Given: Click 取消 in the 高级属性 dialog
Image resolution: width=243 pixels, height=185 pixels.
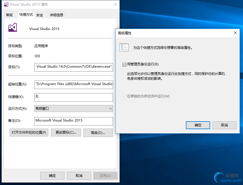Looking at the screenshot, I should coord(224,125).
